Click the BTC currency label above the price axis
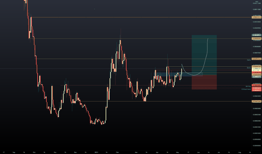The width and height of the screenshot is (262, 154). tap(257, 2)
